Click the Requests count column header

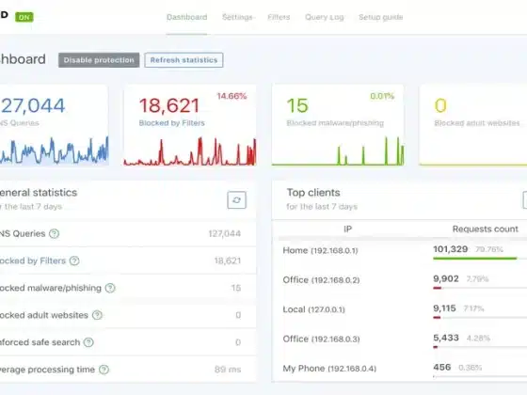pyautogui.click(x=486, y=229)
